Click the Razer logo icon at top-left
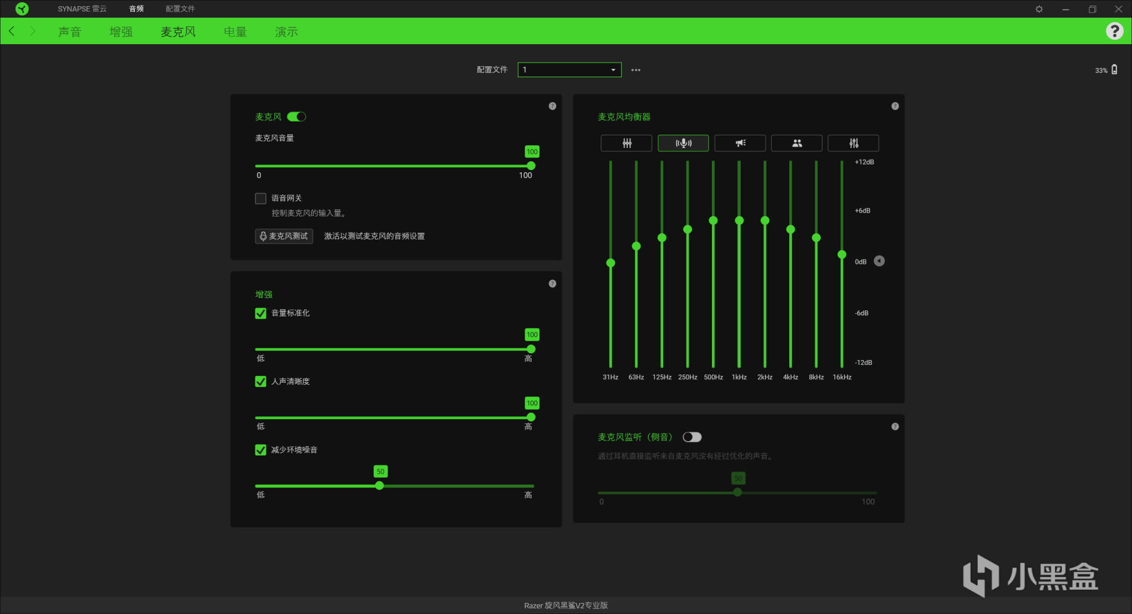 point(22,9)
